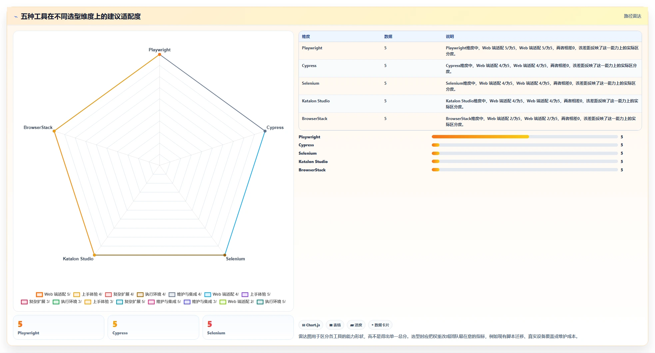Viewport: 655px width, 353px height.
Task: Open the Selenium summary card
Action: coord(248,327)
